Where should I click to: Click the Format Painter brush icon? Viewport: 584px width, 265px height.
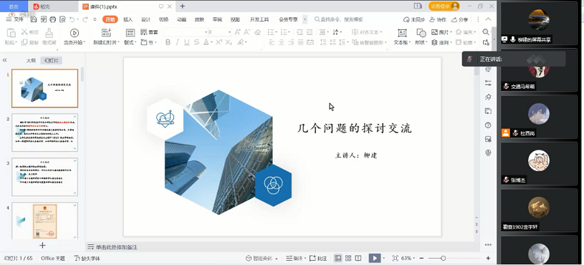[49, 33]
